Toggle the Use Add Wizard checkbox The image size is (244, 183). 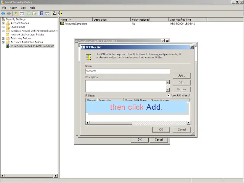169,95
